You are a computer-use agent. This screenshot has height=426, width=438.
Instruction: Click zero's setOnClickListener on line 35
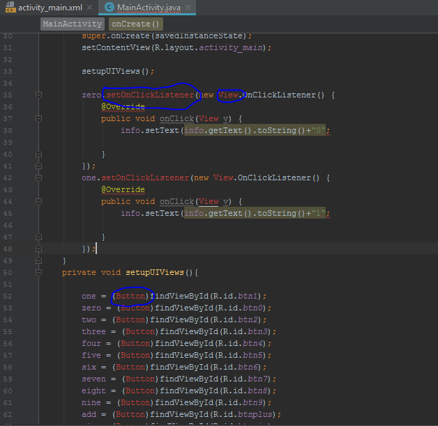pos(150,95)
